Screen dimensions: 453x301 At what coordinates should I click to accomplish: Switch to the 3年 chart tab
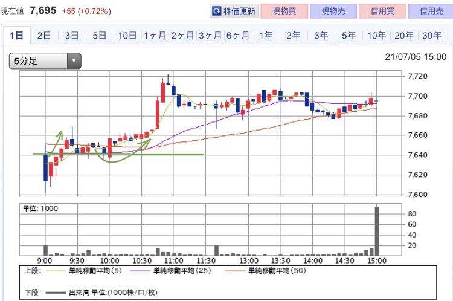tap(321, 36)
